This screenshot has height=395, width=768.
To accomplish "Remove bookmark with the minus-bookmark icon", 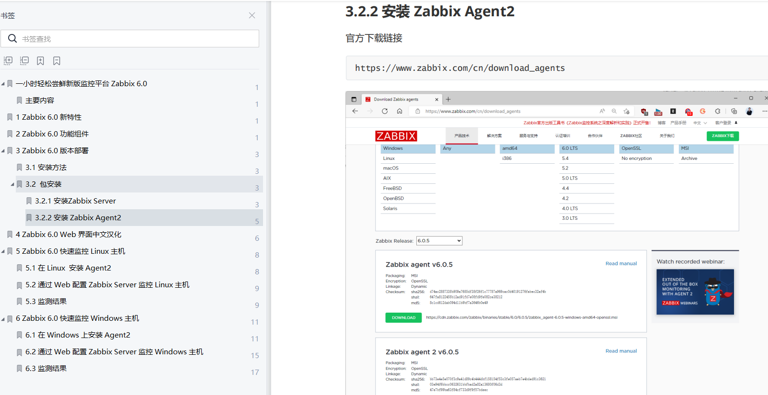I will coord(57,61).
